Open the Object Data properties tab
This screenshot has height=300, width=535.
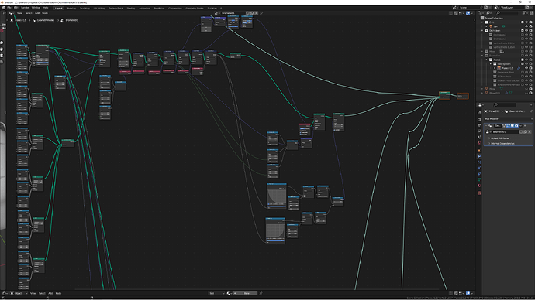pos(479,179)
